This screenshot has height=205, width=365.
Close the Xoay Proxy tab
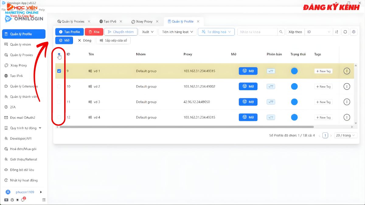[157, 22]
